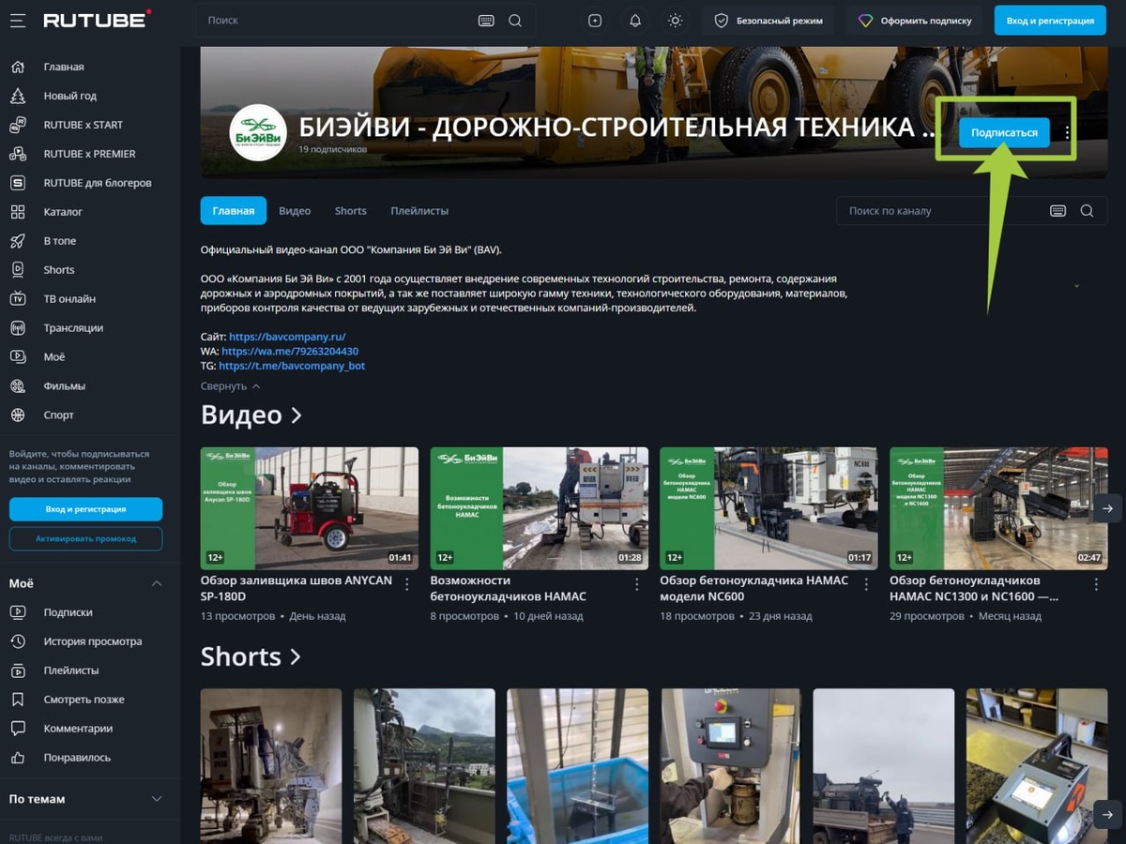The width and height of the screenshot is (1126, 844).
Task: Open the bavcompany.ru site link
Action: [287, 336]
